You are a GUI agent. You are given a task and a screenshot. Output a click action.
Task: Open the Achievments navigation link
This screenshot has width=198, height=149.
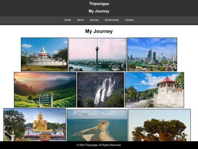pyautogui.click(x=112, y=20)
